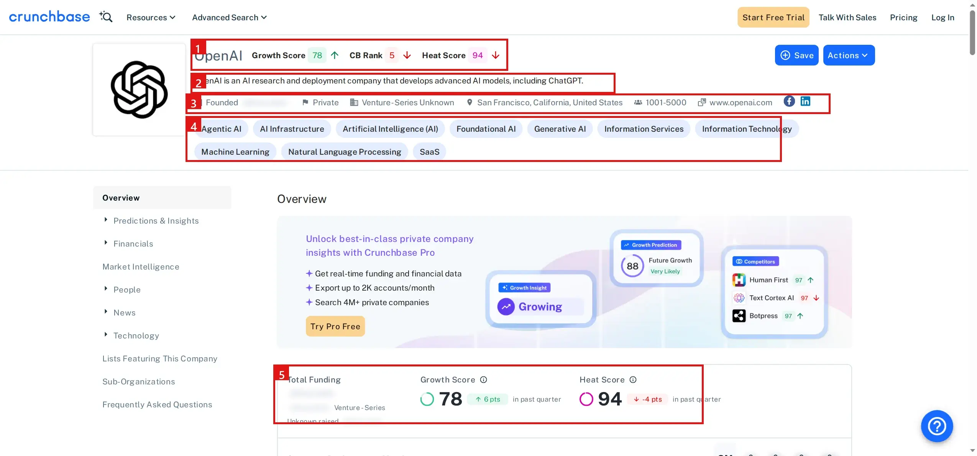Click the location pin icon
The image size is (977, 456).
coord(470,102)
